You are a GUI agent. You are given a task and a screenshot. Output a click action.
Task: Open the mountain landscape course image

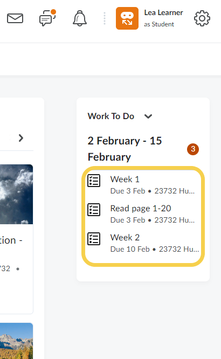17,341
